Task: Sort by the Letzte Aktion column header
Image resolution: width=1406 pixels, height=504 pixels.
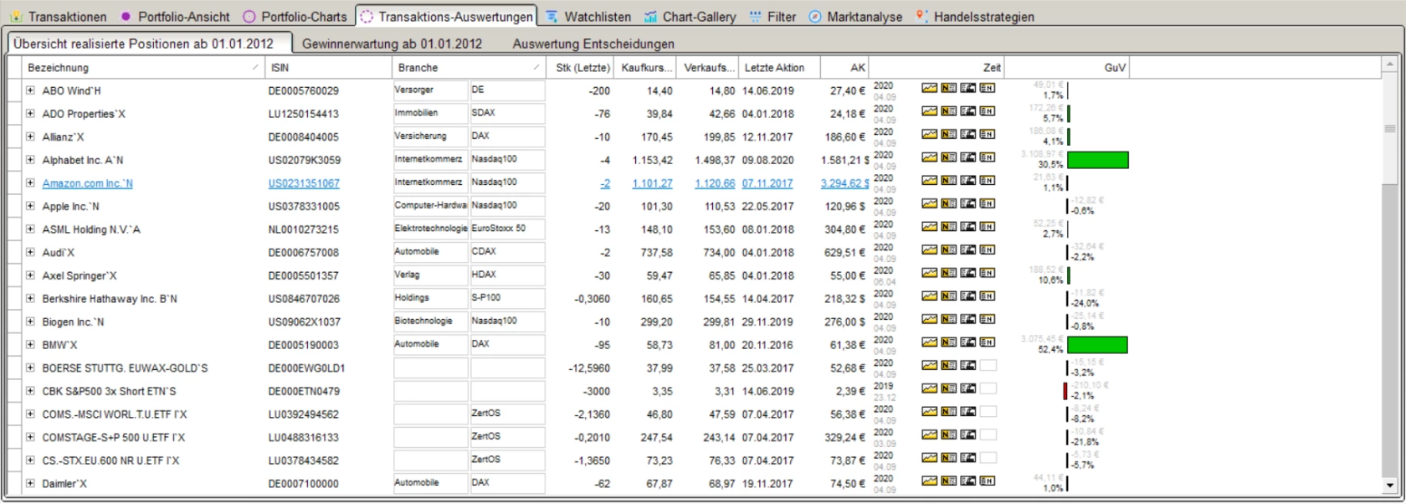Action: (779, 68)
